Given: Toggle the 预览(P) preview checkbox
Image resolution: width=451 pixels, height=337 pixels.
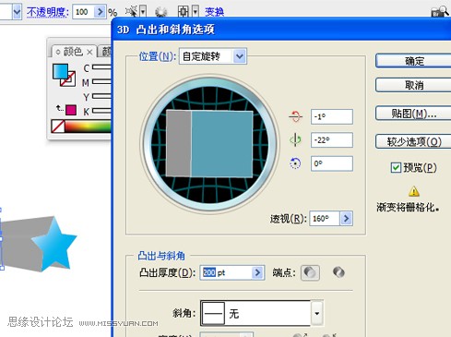Looking at the screenshot, I should [396, 168].
